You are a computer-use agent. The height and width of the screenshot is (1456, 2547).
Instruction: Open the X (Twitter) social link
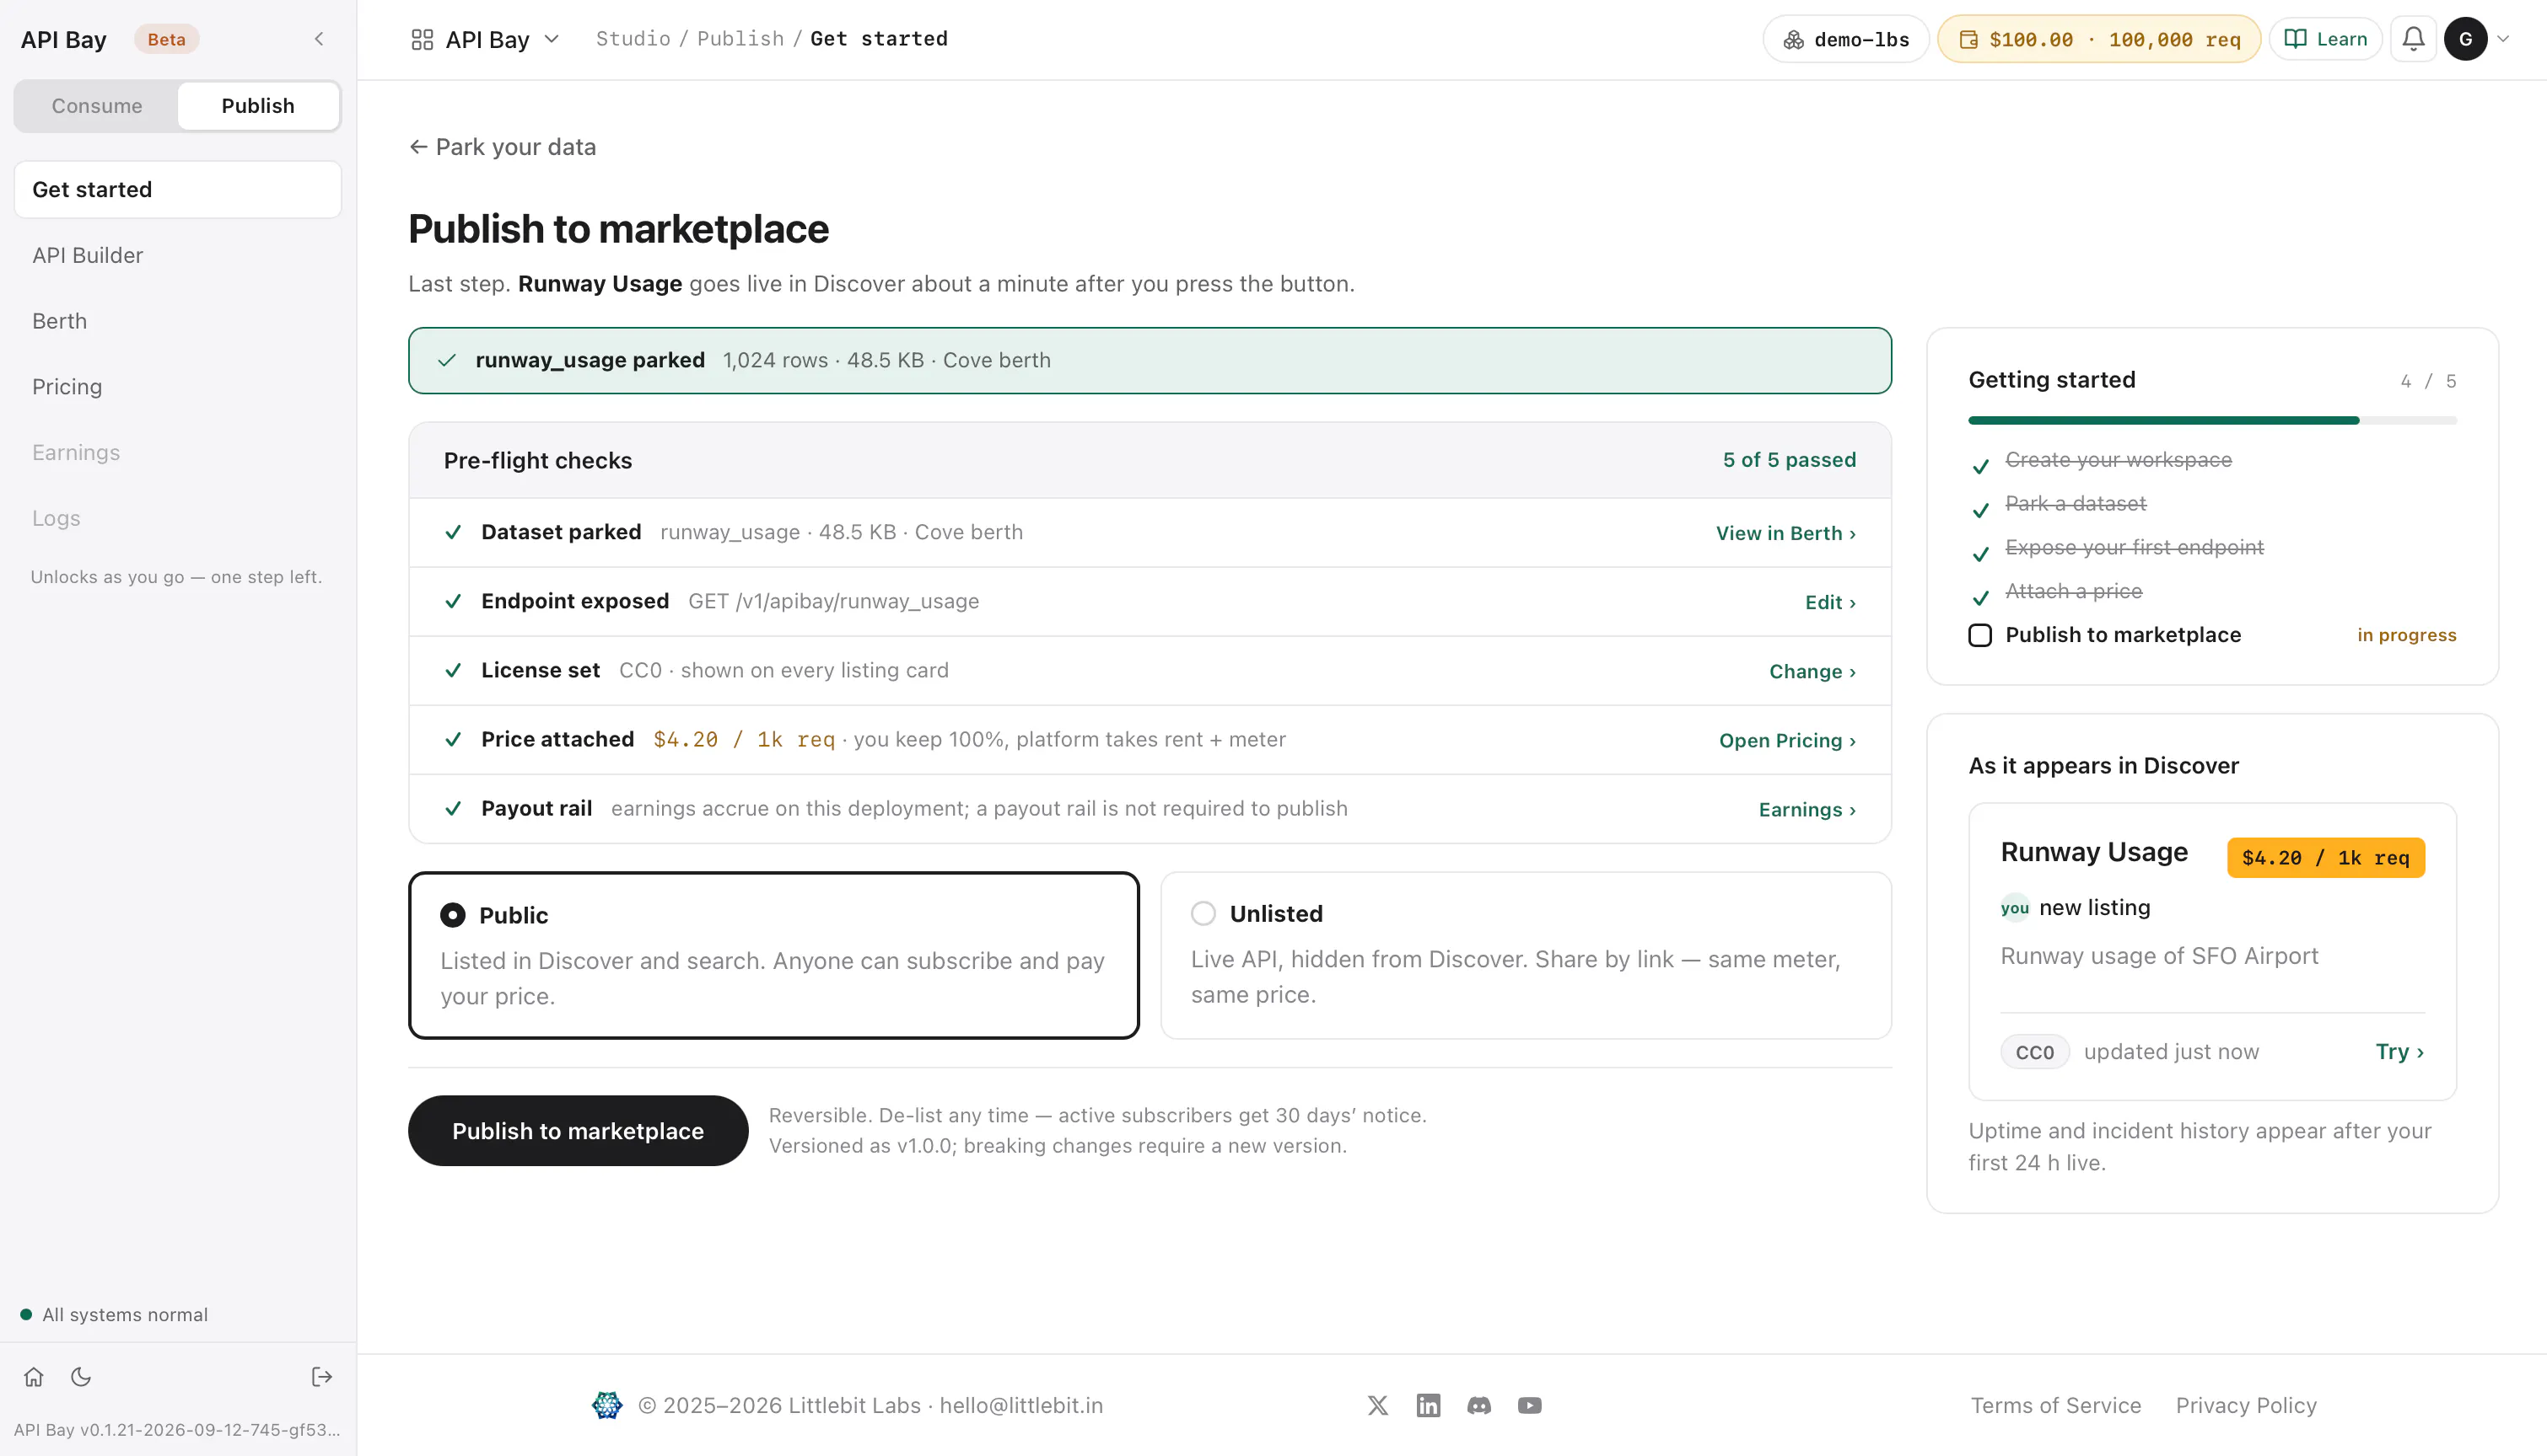point(1377,1405)
